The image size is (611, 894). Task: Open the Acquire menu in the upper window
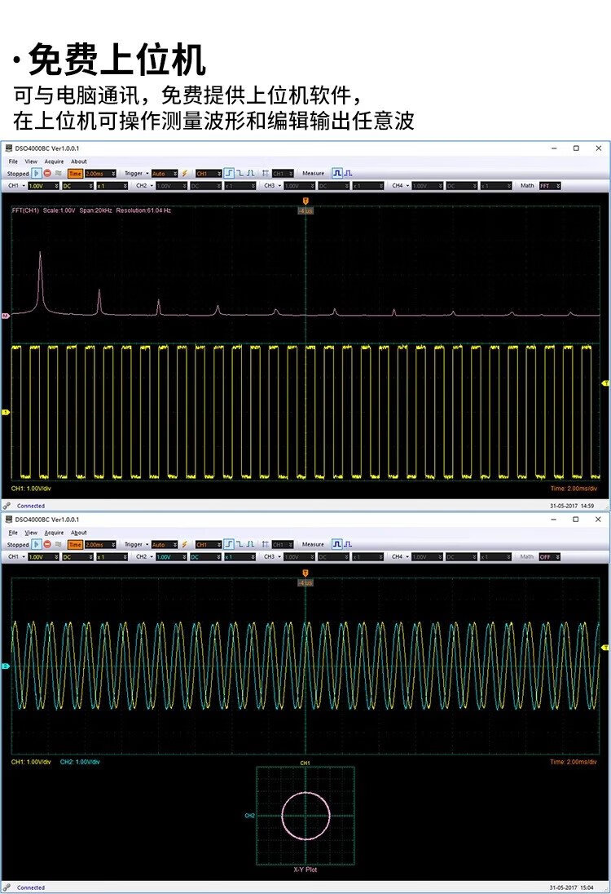[x=54, y=162]
